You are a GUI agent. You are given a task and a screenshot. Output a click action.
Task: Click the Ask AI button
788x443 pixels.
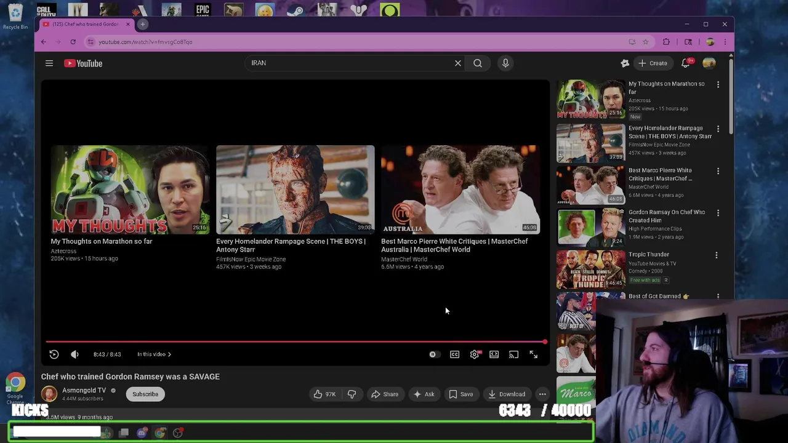pyautogui.click(x=424, y=394)
